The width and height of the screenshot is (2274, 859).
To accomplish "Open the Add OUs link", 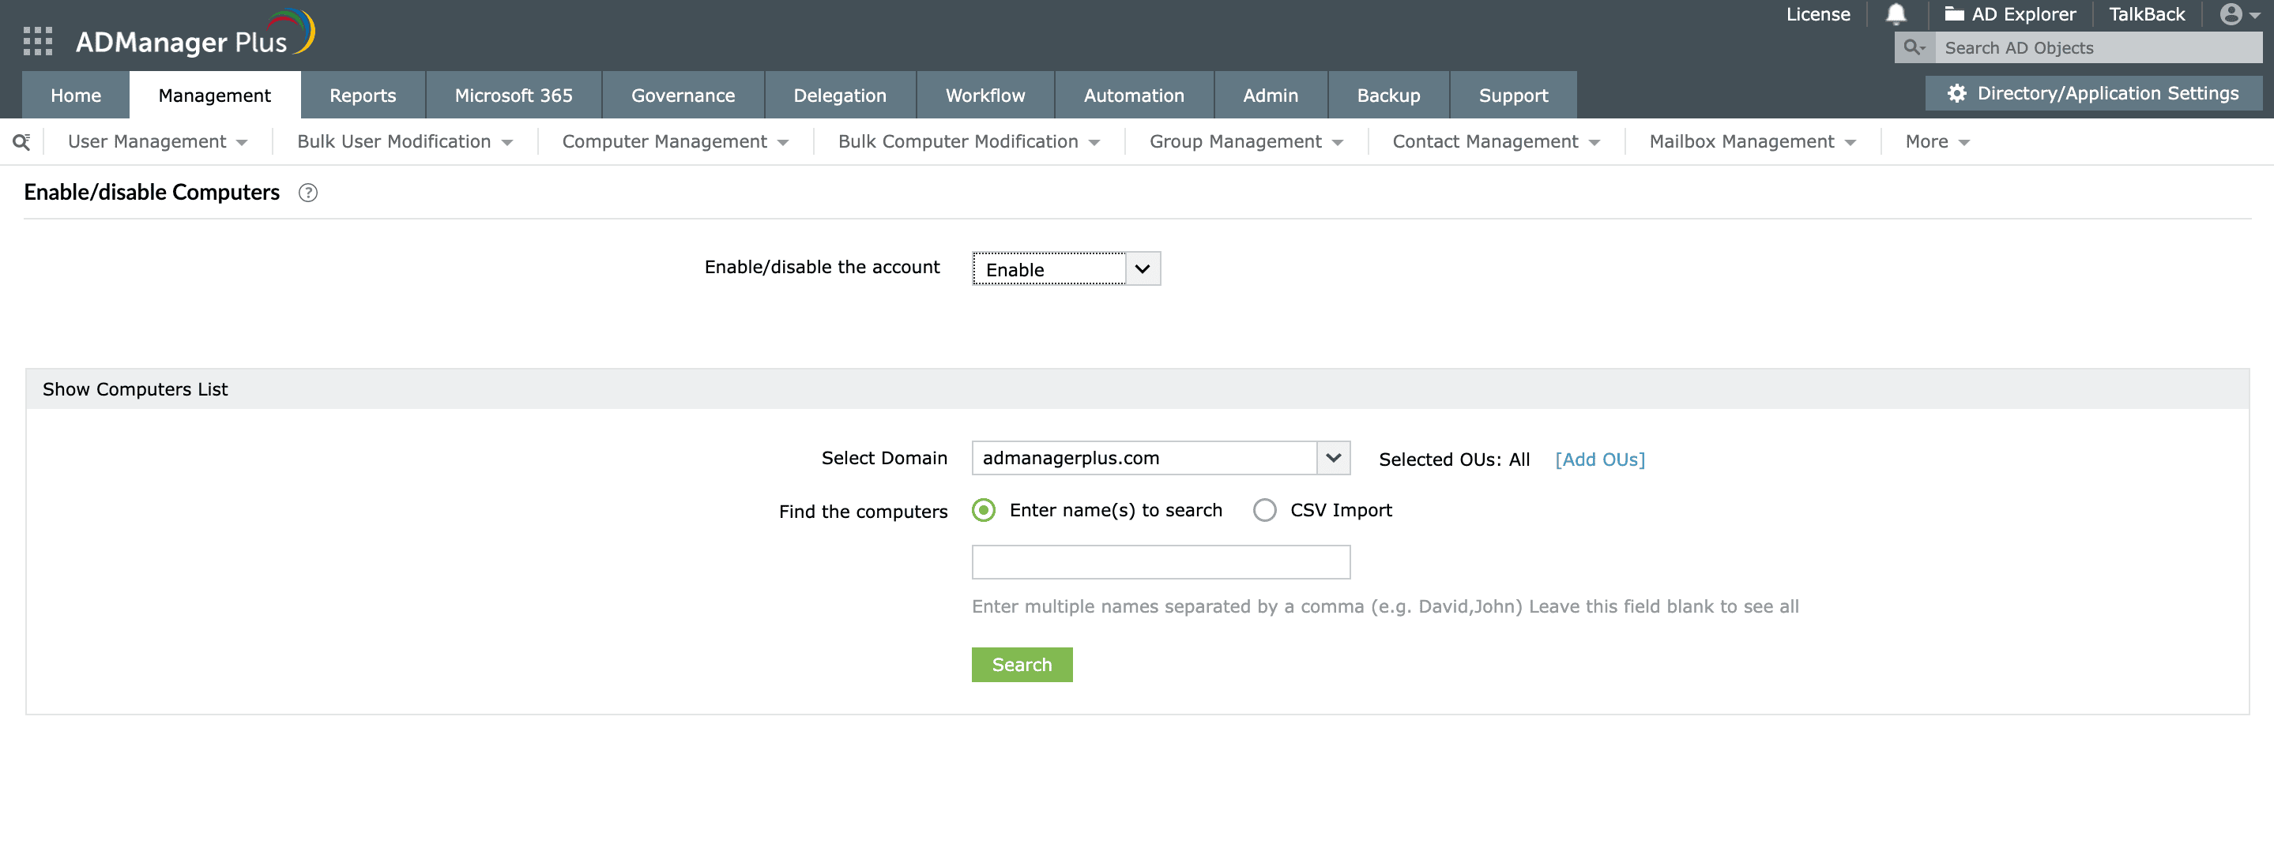I will (x=1599, y=460).
